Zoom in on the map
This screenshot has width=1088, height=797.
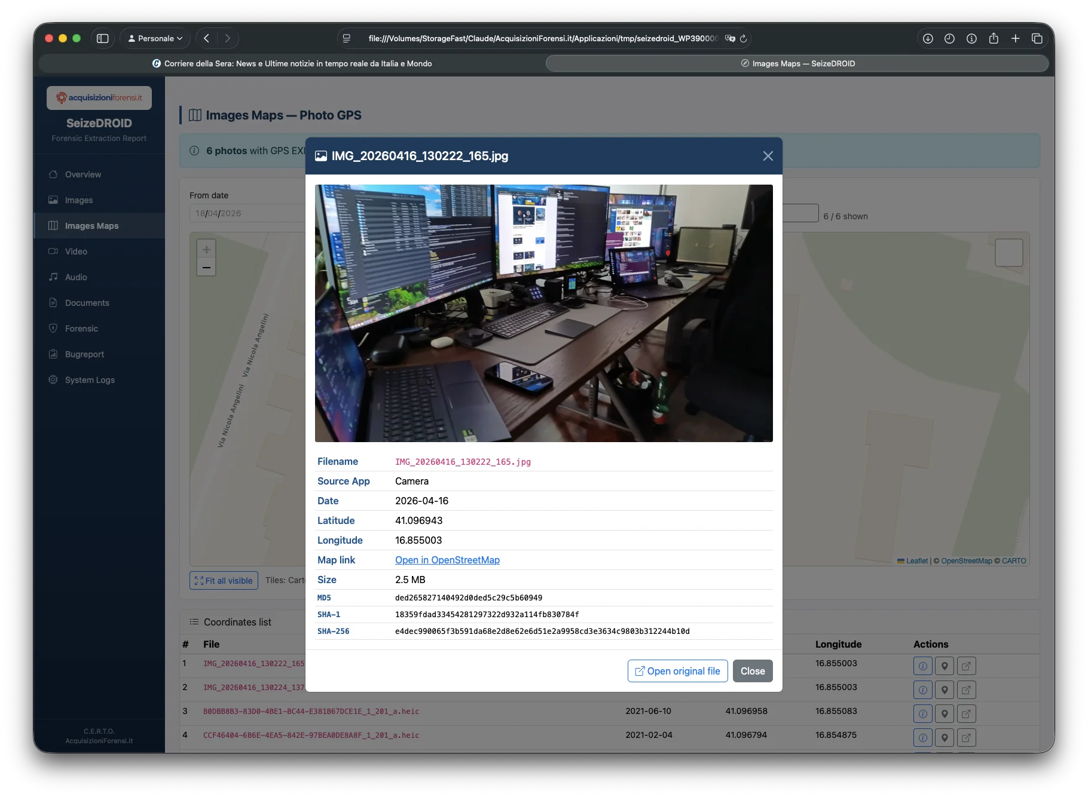[206, 250]
